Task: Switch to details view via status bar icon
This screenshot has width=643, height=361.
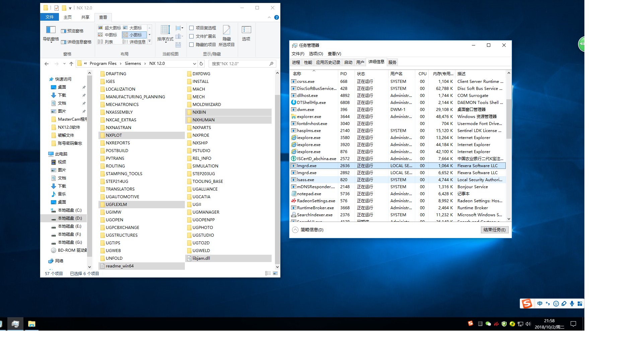Action: (268, 273)
